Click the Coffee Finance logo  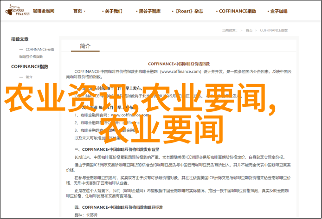(x=18, y=11)
